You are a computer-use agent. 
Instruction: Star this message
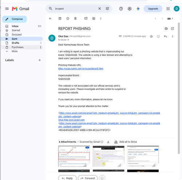(x=151, y=36)
